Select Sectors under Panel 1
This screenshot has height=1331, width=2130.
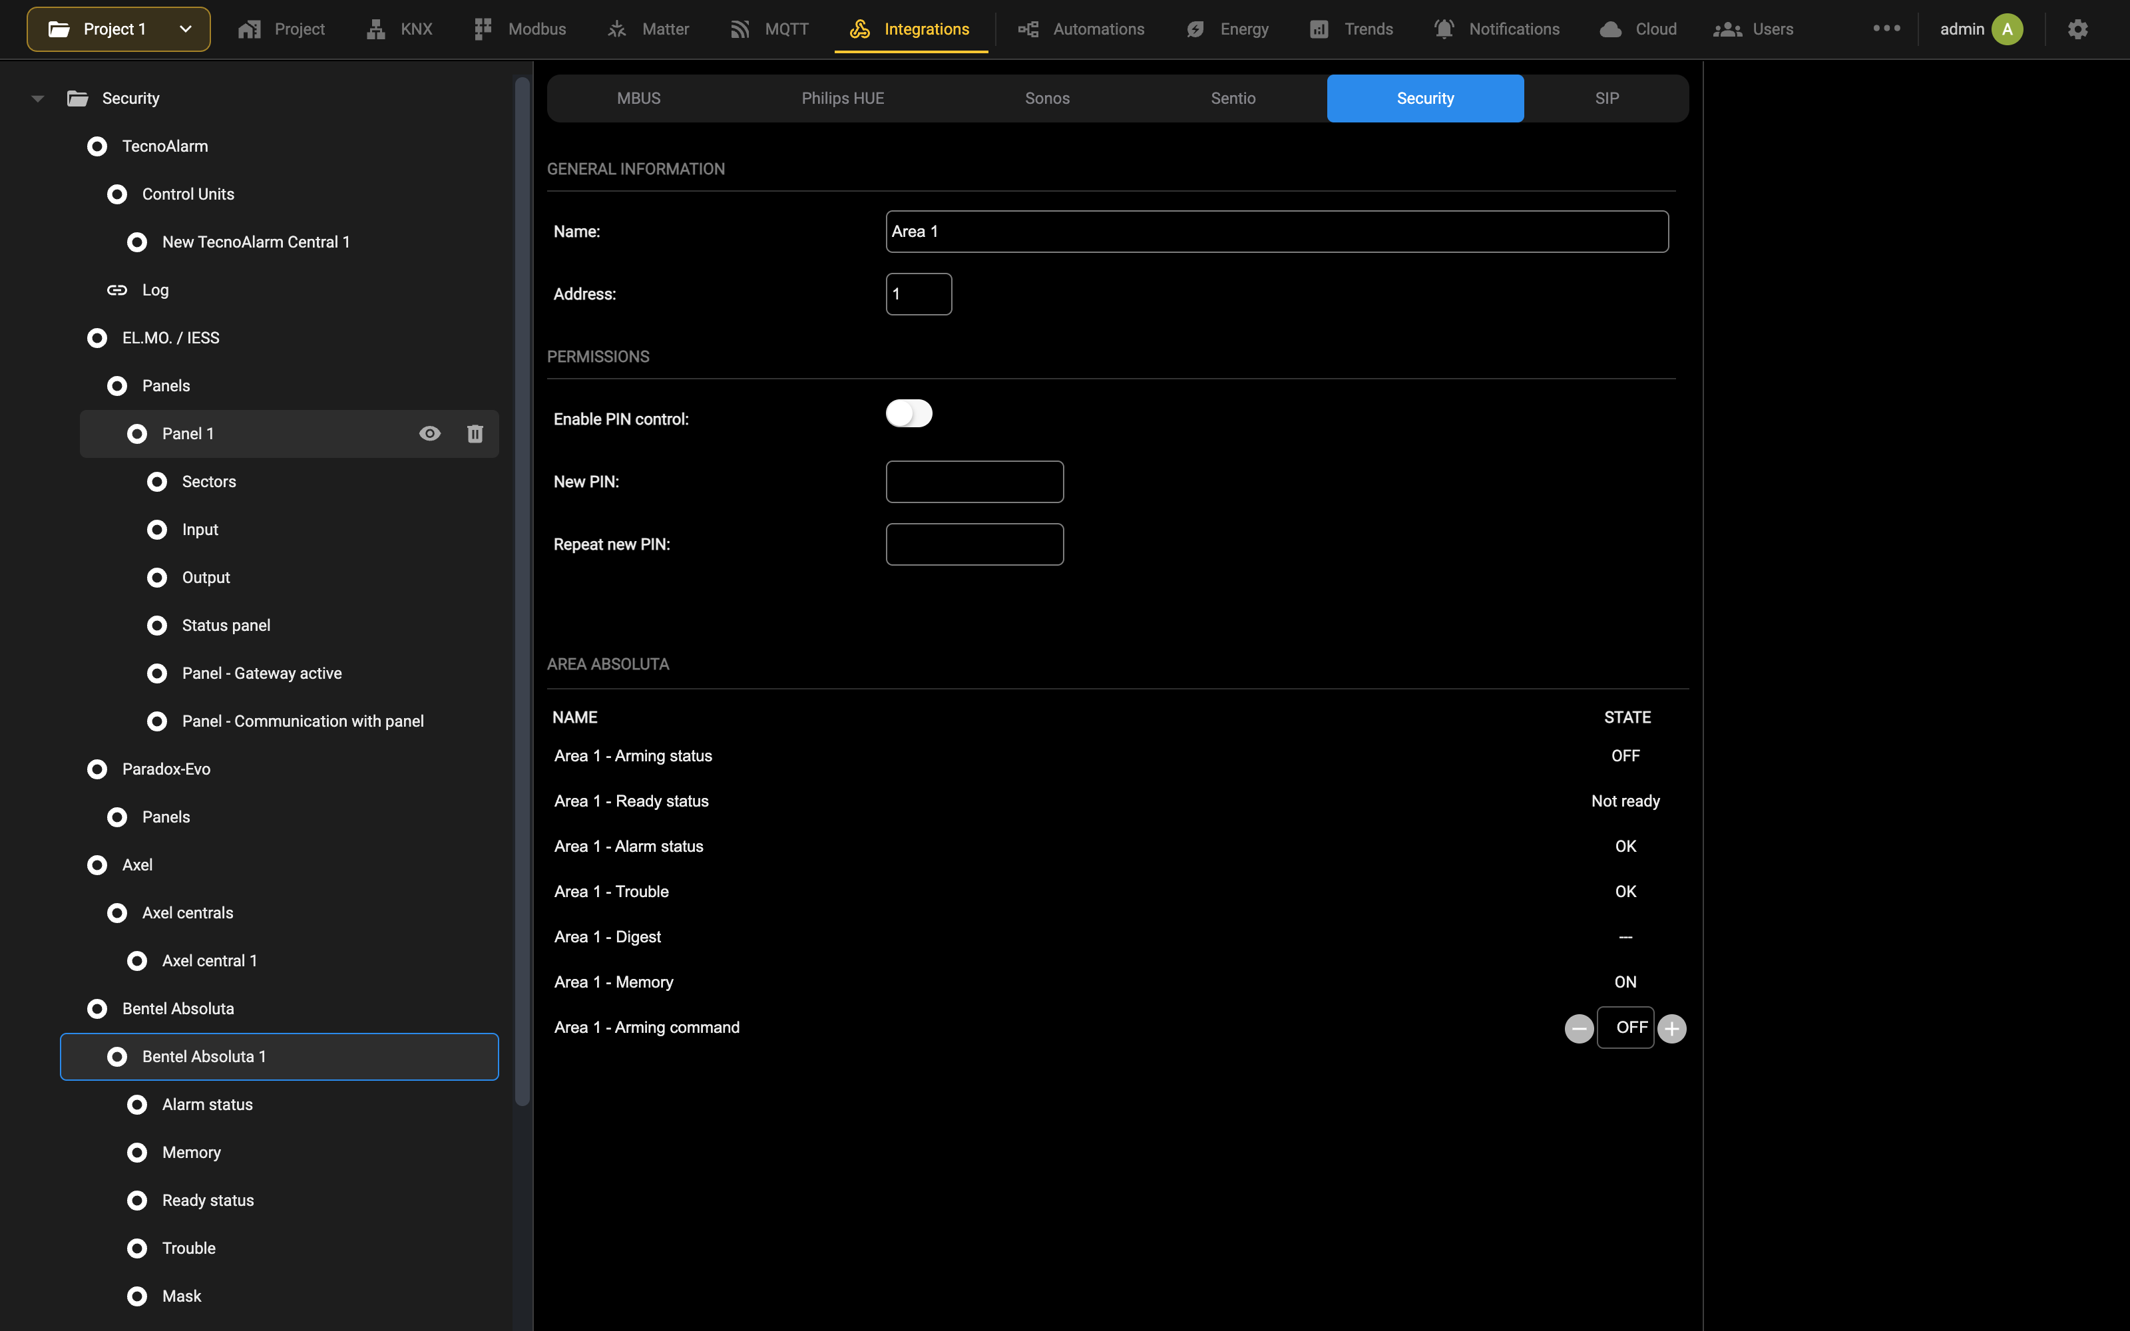[208, 482]
